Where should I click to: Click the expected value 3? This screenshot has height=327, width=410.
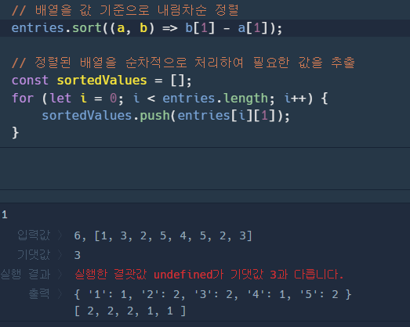pos(78,255)
